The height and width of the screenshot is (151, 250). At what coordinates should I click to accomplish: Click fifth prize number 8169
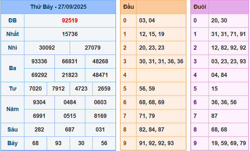[x=100, y=116]
